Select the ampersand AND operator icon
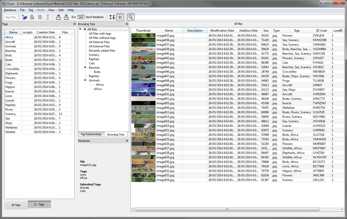347x219 pixels. (x=32, y=17)
